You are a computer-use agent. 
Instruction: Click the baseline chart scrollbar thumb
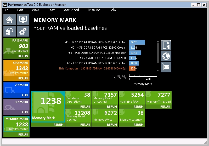click(158, 52)
